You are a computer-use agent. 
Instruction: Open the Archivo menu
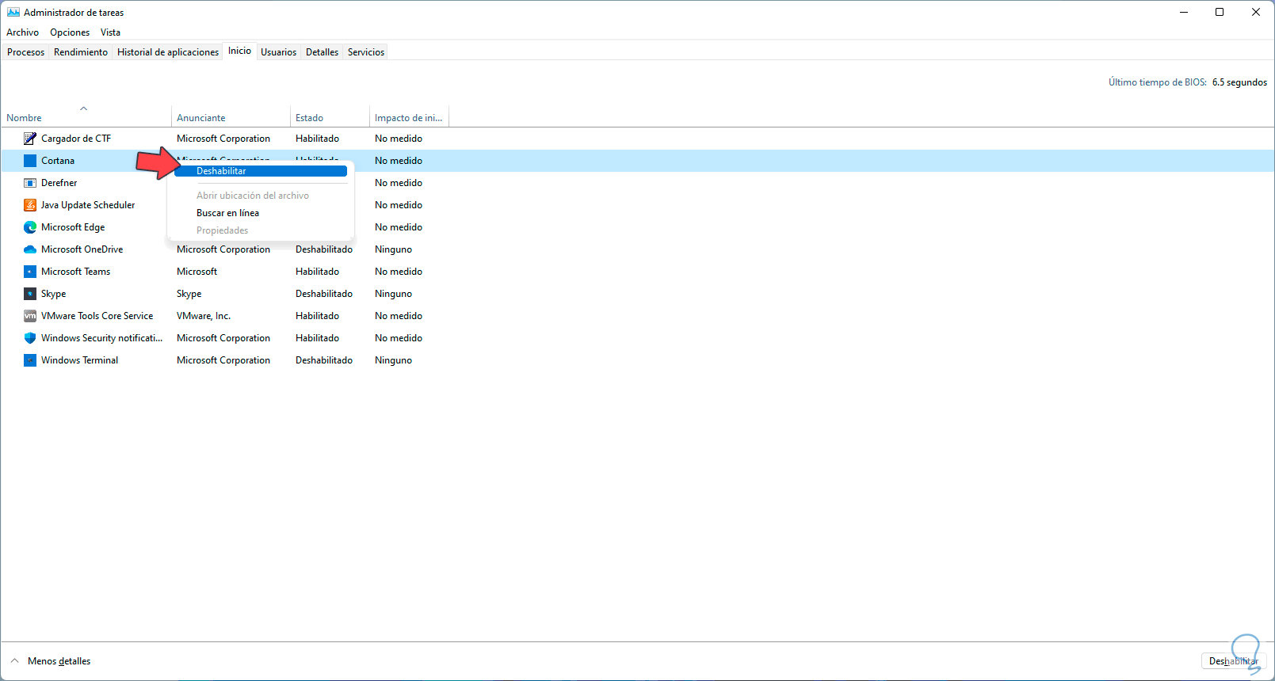(22, 32)
